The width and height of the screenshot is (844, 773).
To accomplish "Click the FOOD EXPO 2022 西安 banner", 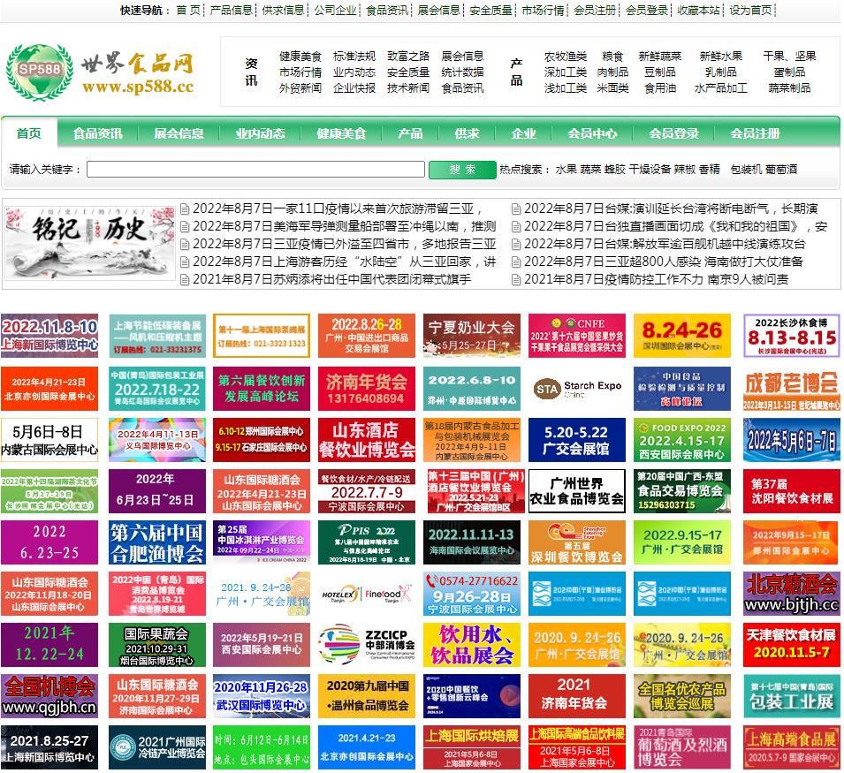I will click(x=682, y=440).
